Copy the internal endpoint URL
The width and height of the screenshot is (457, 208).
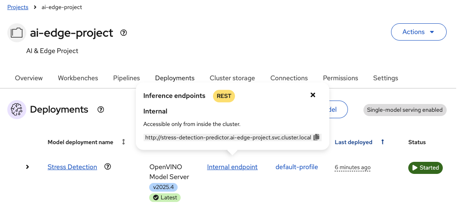tap(316, 137)
